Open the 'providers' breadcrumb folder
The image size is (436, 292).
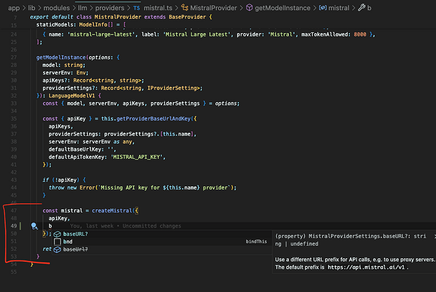click(110, 8)
